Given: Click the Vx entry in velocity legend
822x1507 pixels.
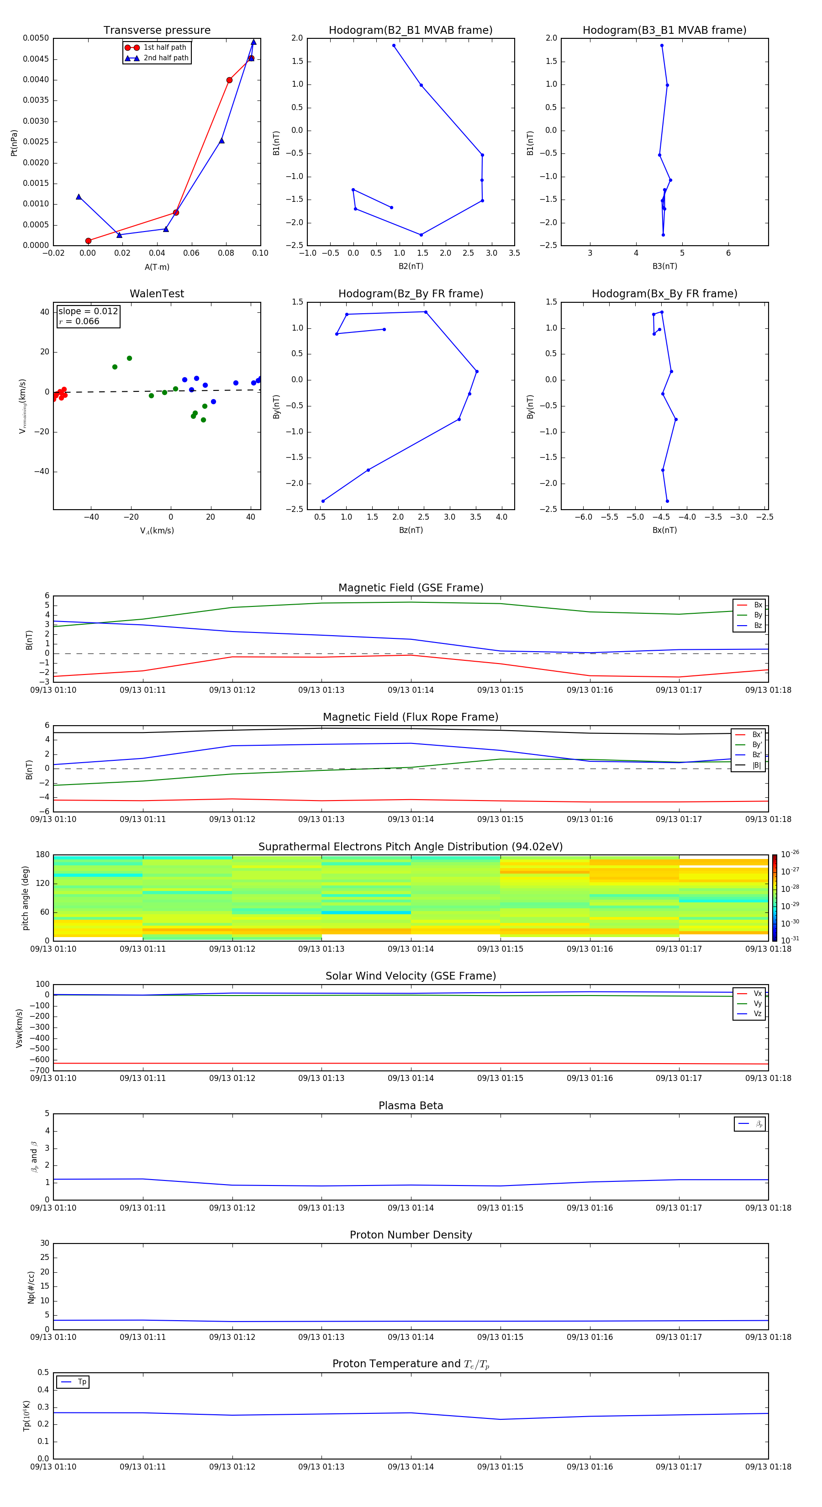Looking at the screenshot, I should (x=749, y=994).
